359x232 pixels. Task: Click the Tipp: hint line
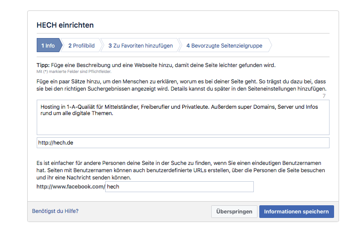pyautogui.click(x=156, y=65)
